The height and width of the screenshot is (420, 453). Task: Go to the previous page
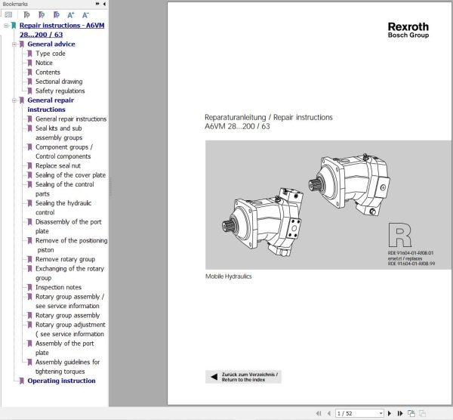(x=328, y=414)
